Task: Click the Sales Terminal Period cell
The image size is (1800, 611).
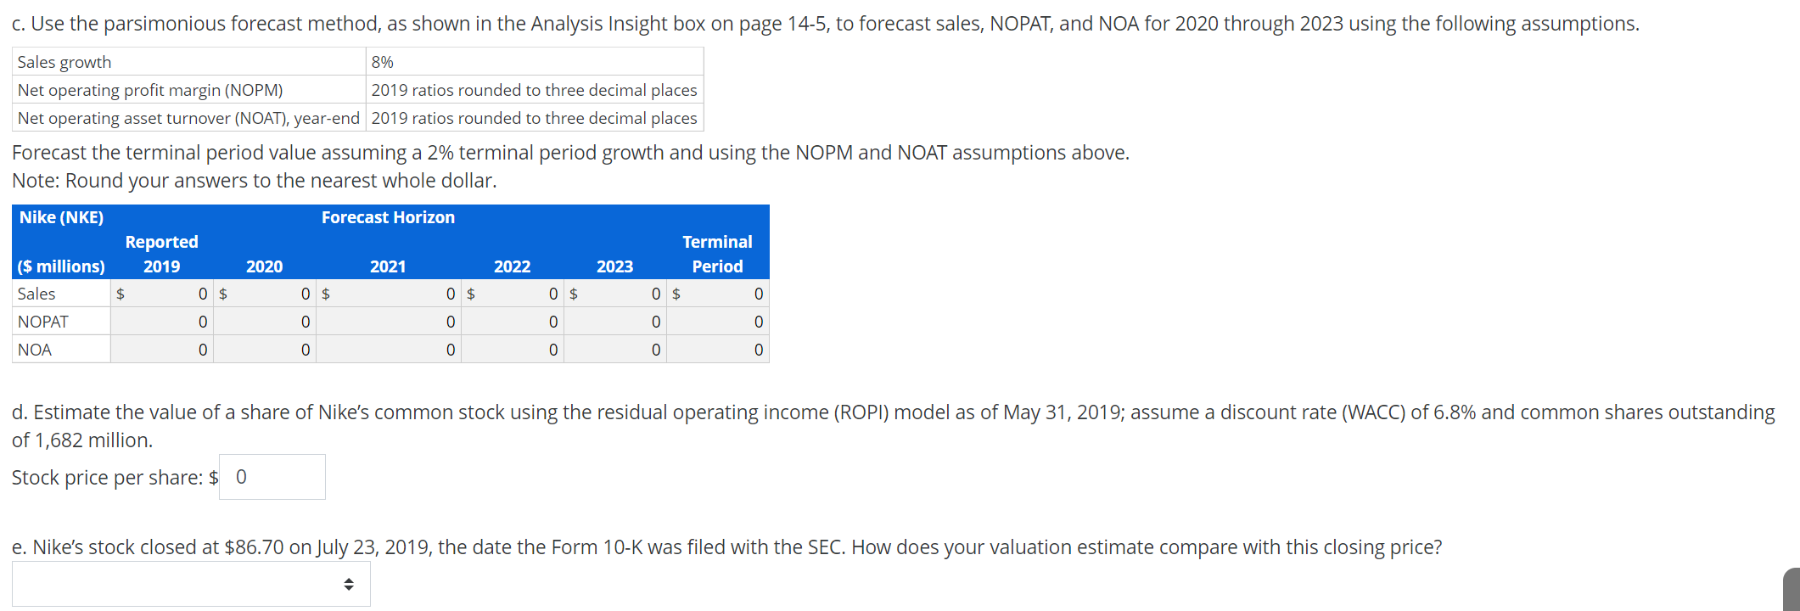Action: coord(717,293)
